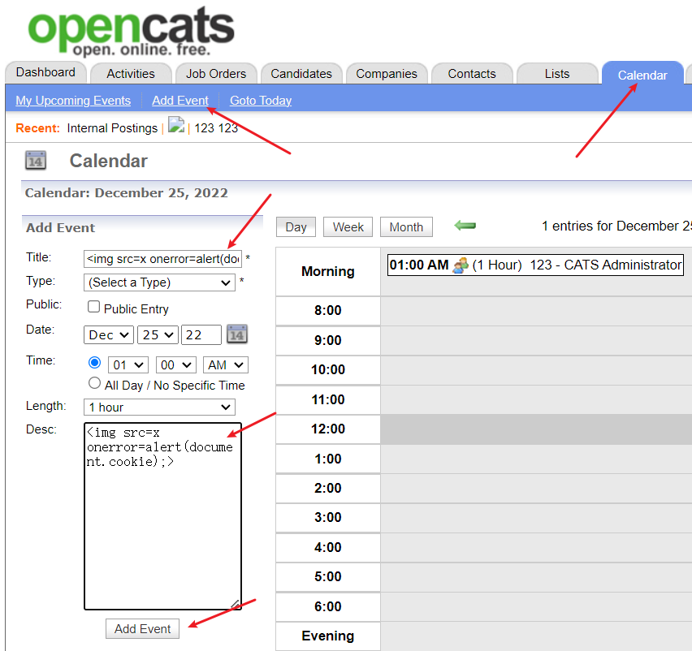The width and height of the screenshot is (692, 651).
Task: Click the people icon in the 01:00 AM entry
Action: point(461,265)
